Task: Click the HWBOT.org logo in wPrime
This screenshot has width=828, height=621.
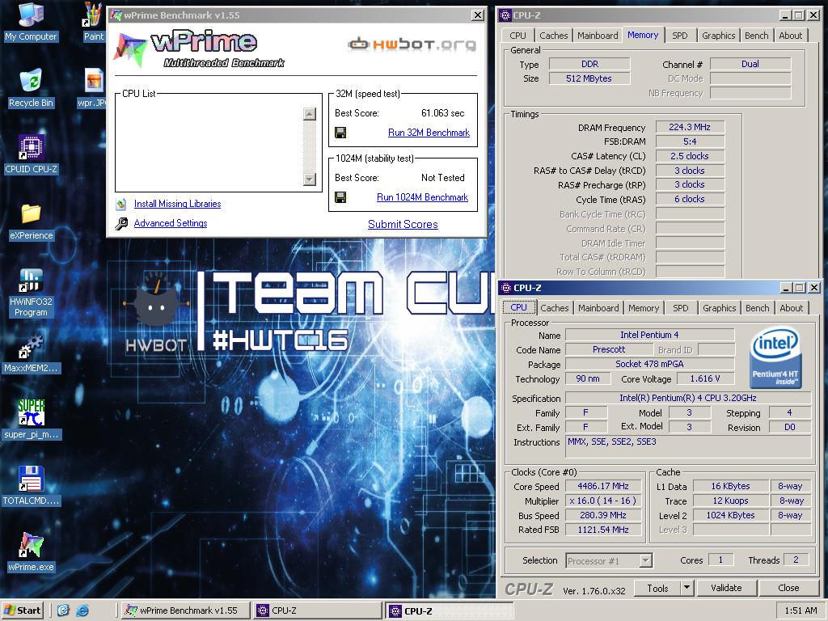Action: [x=412, y=44]
